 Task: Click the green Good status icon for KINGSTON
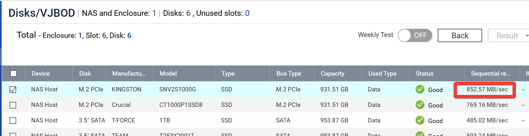click(x=420, y=90)
